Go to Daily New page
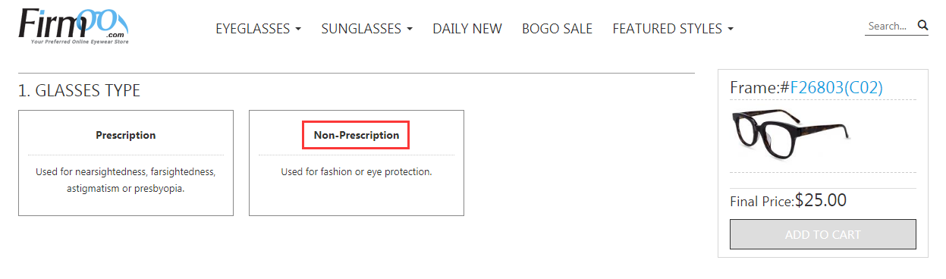946x279 pixels. click(467, 29)
